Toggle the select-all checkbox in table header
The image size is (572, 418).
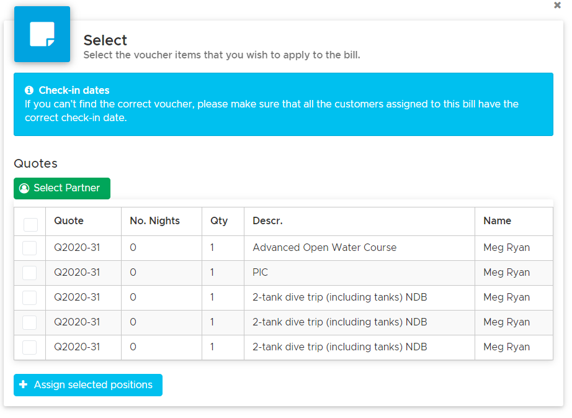click(30, 224)
